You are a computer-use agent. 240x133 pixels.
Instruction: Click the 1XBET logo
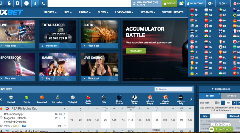11,12
